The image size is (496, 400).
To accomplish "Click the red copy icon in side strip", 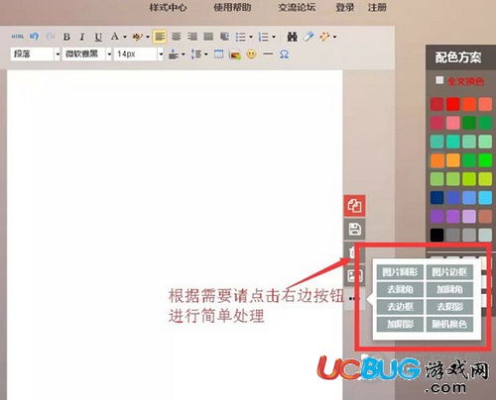I will (x=354, y=206).
